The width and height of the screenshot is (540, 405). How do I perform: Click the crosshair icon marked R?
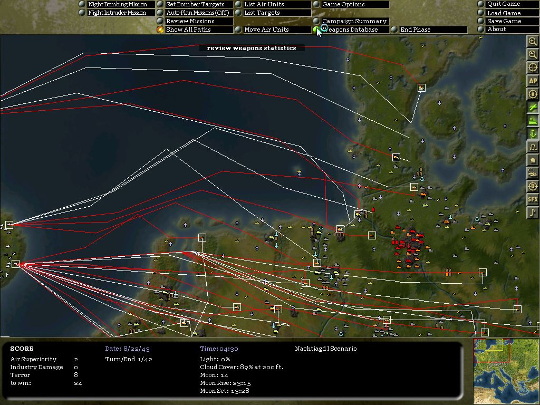[x=533, y=94]
